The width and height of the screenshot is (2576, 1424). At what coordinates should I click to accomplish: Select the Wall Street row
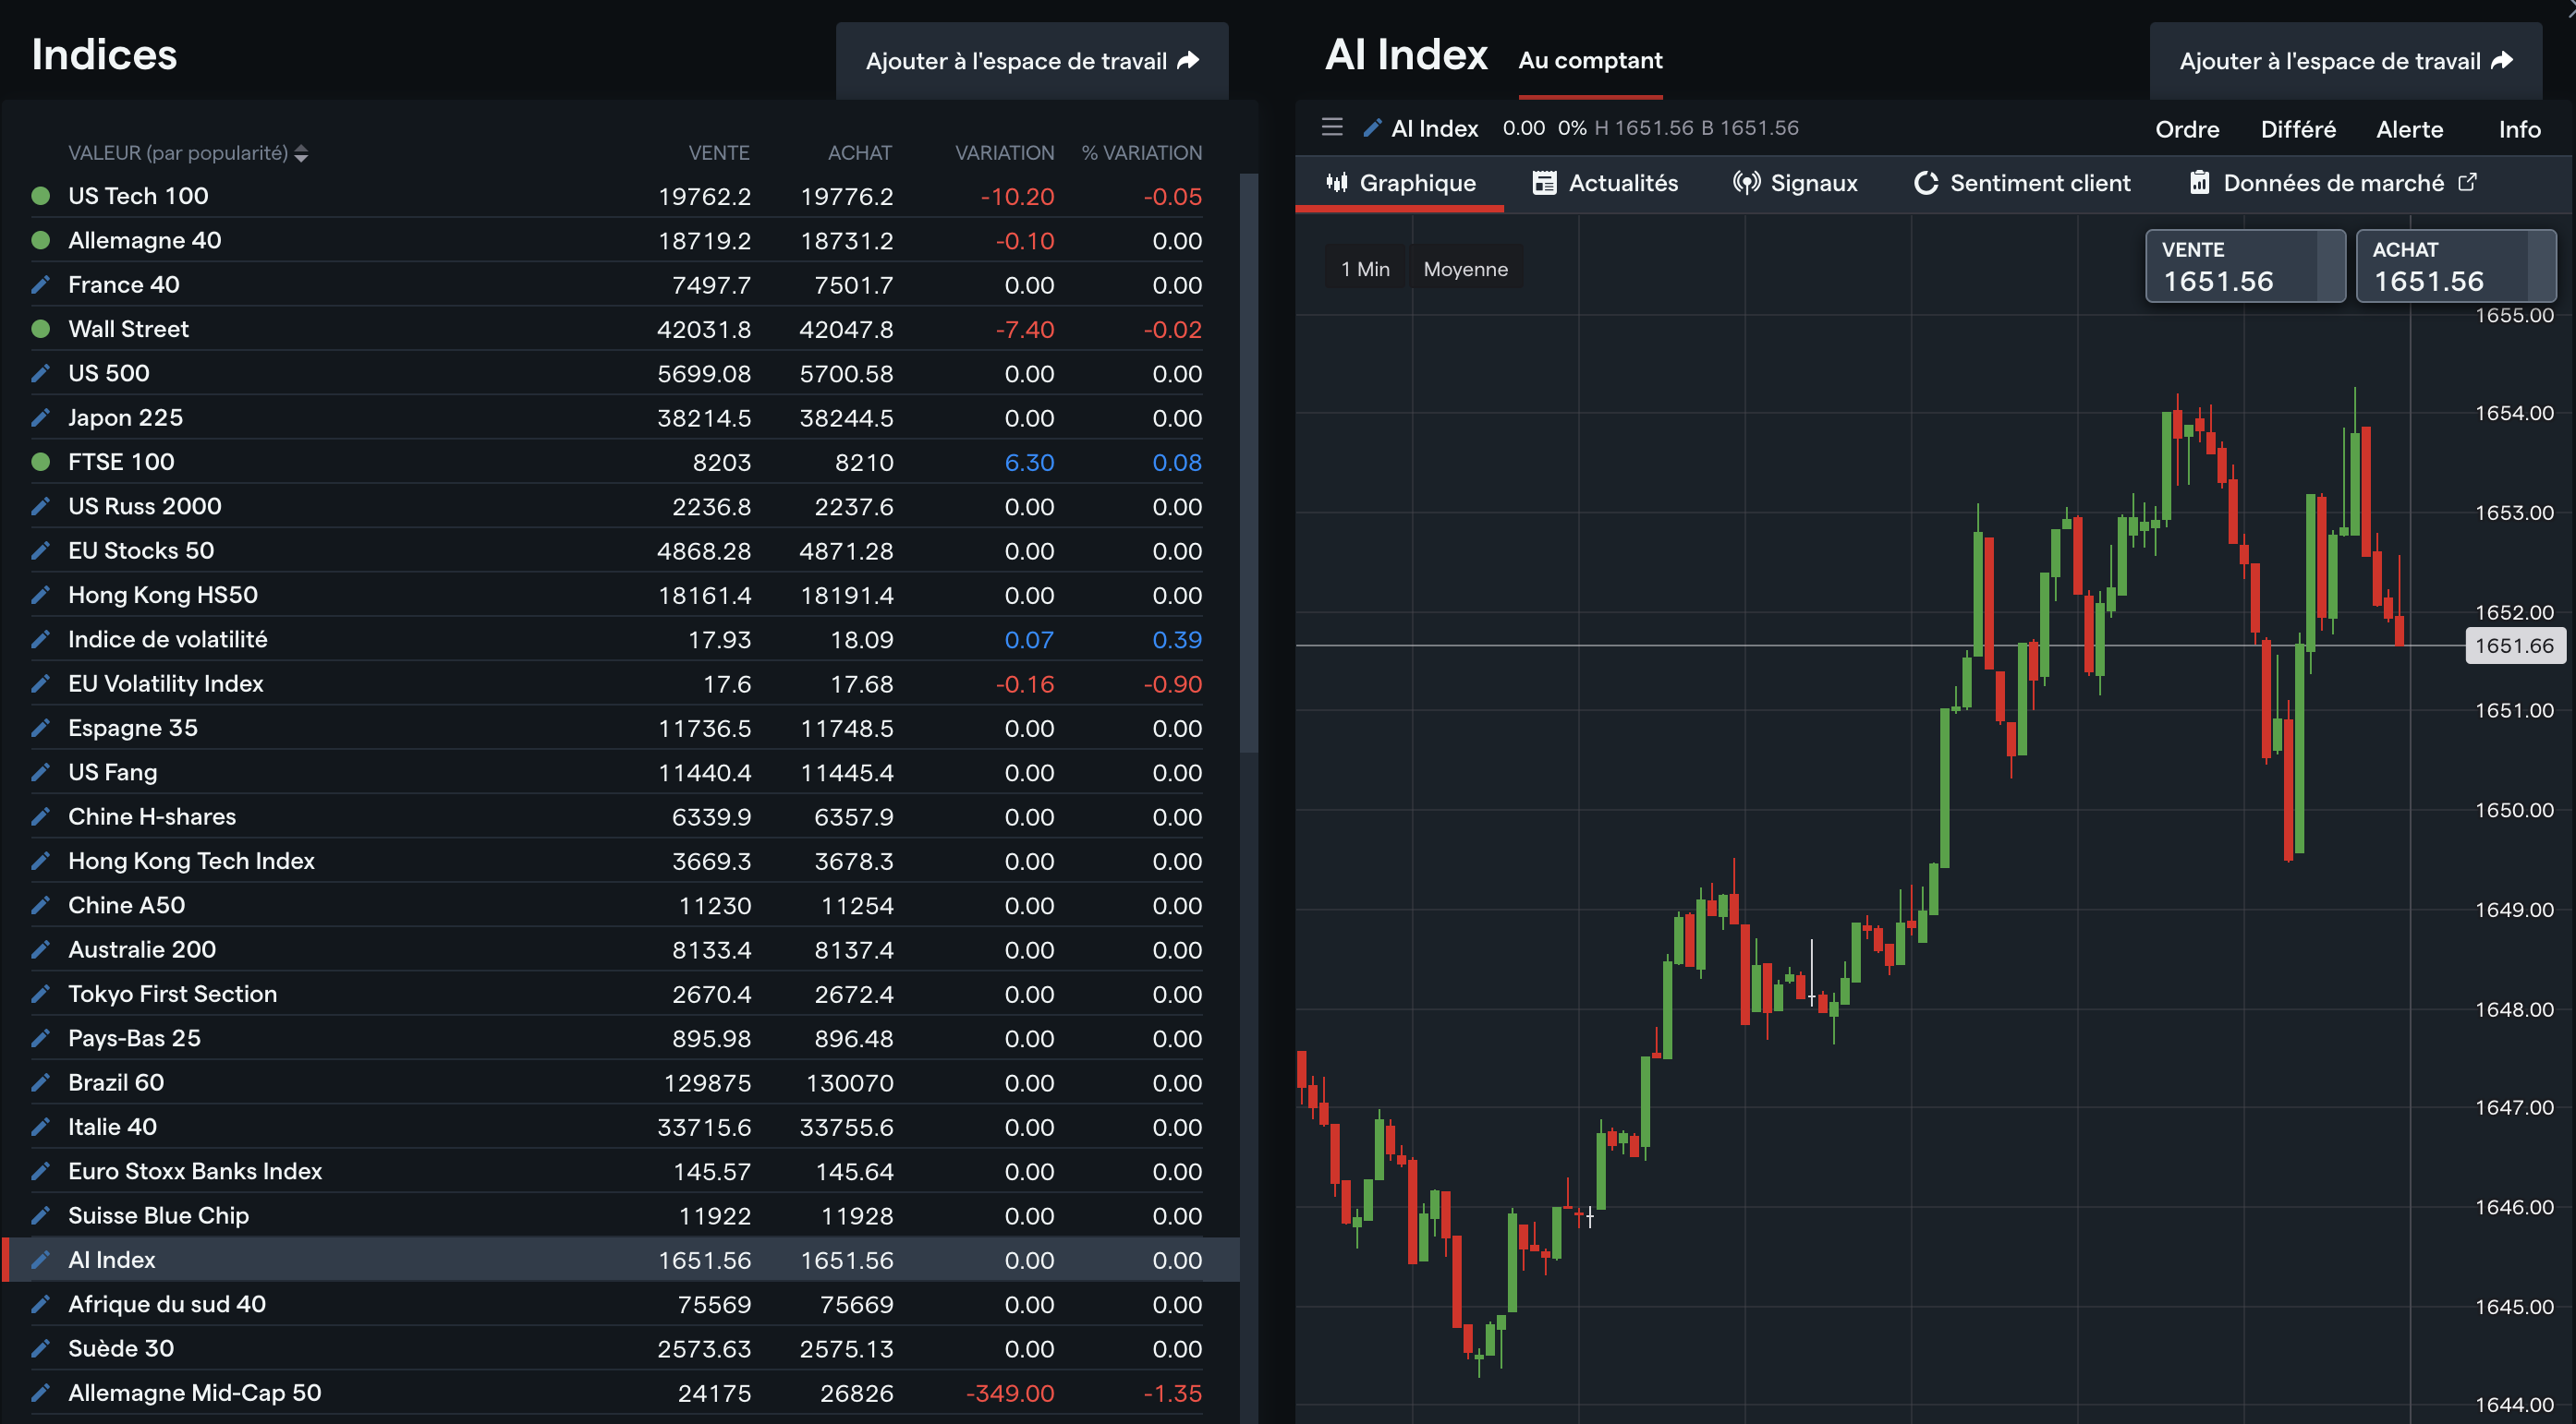pyautogui.click(x=128, y=329)
